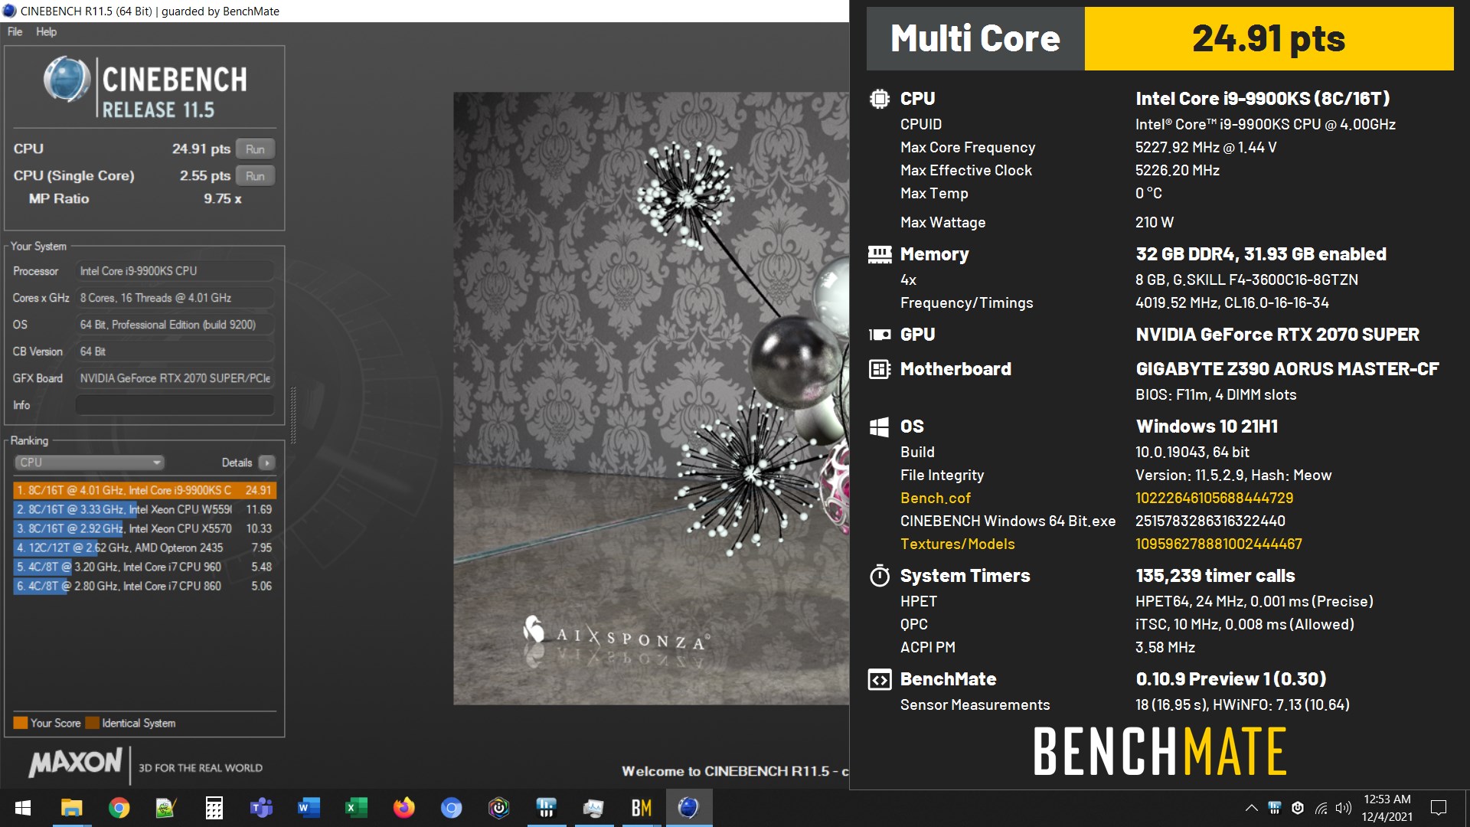The height and width of the screenshot is (827, 1470).
Task: Open the File menu in Cinebench
Action: click(x=15, y=31)
